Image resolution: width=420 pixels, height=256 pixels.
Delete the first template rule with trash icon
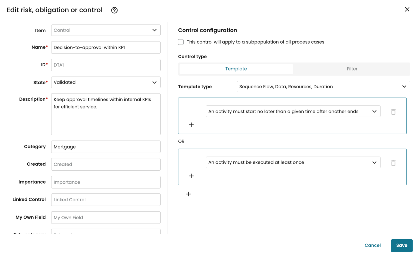(393, 112)
